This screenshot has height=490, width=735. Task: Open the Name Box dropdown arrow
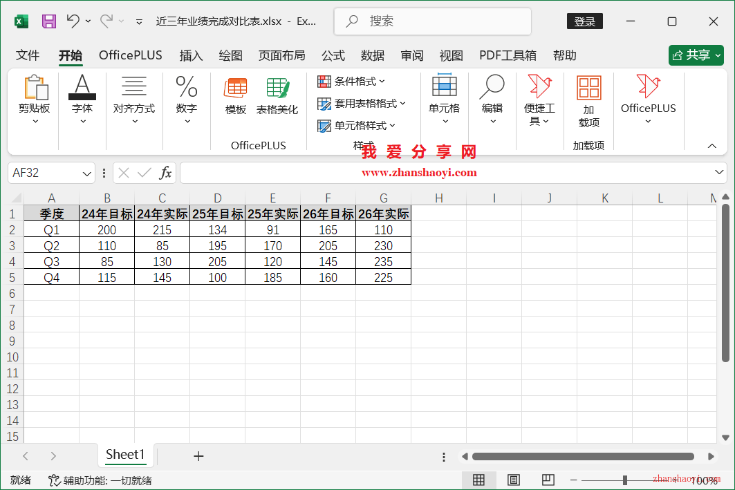coord(86,173)
